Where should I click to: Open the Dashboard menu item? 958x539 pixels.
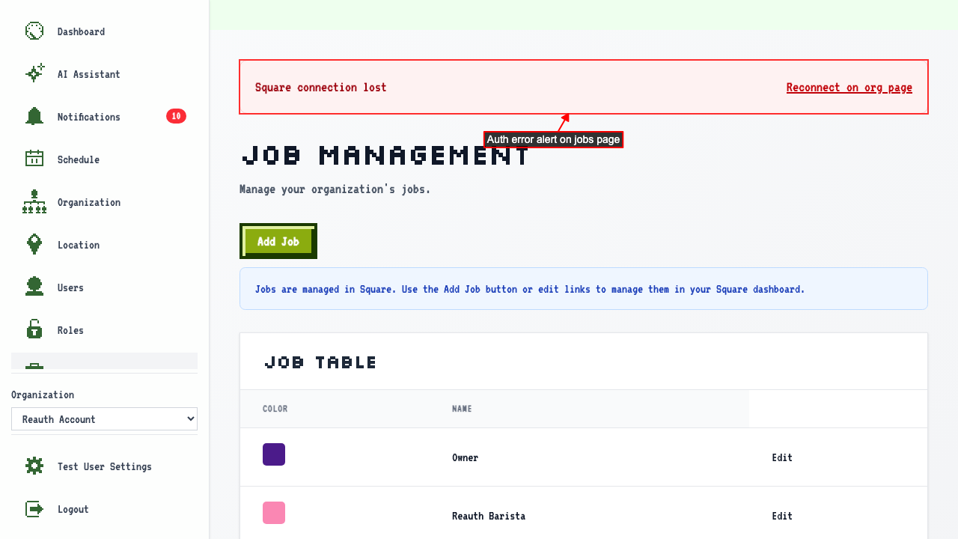104,31
